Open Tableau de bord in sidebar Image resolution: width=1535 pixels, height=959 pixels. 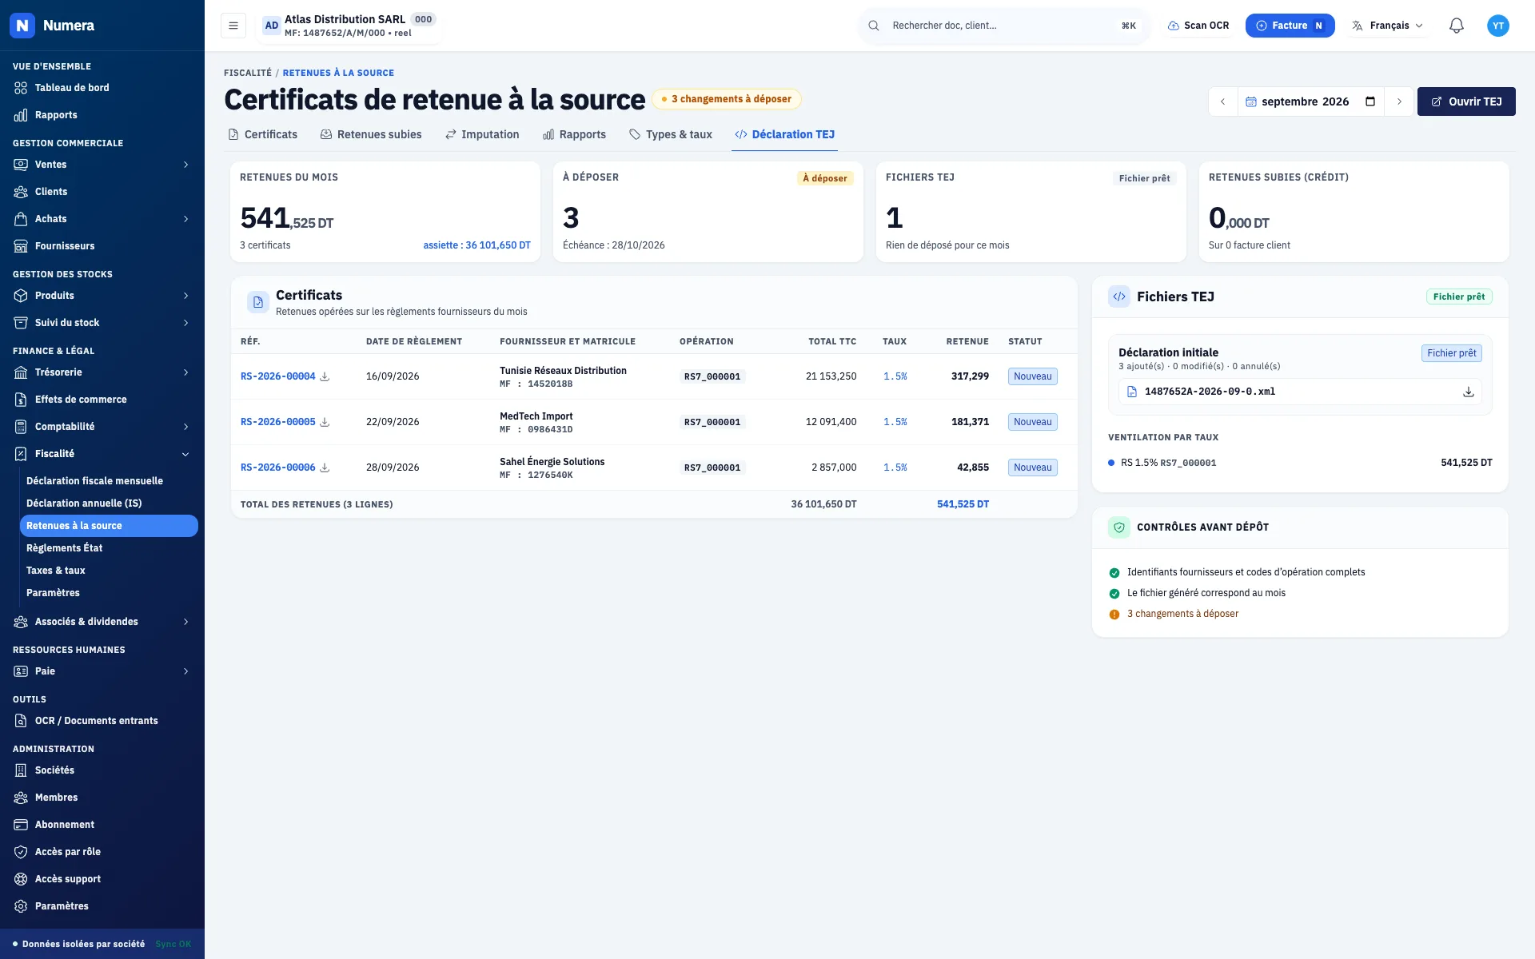coord(102,88)
